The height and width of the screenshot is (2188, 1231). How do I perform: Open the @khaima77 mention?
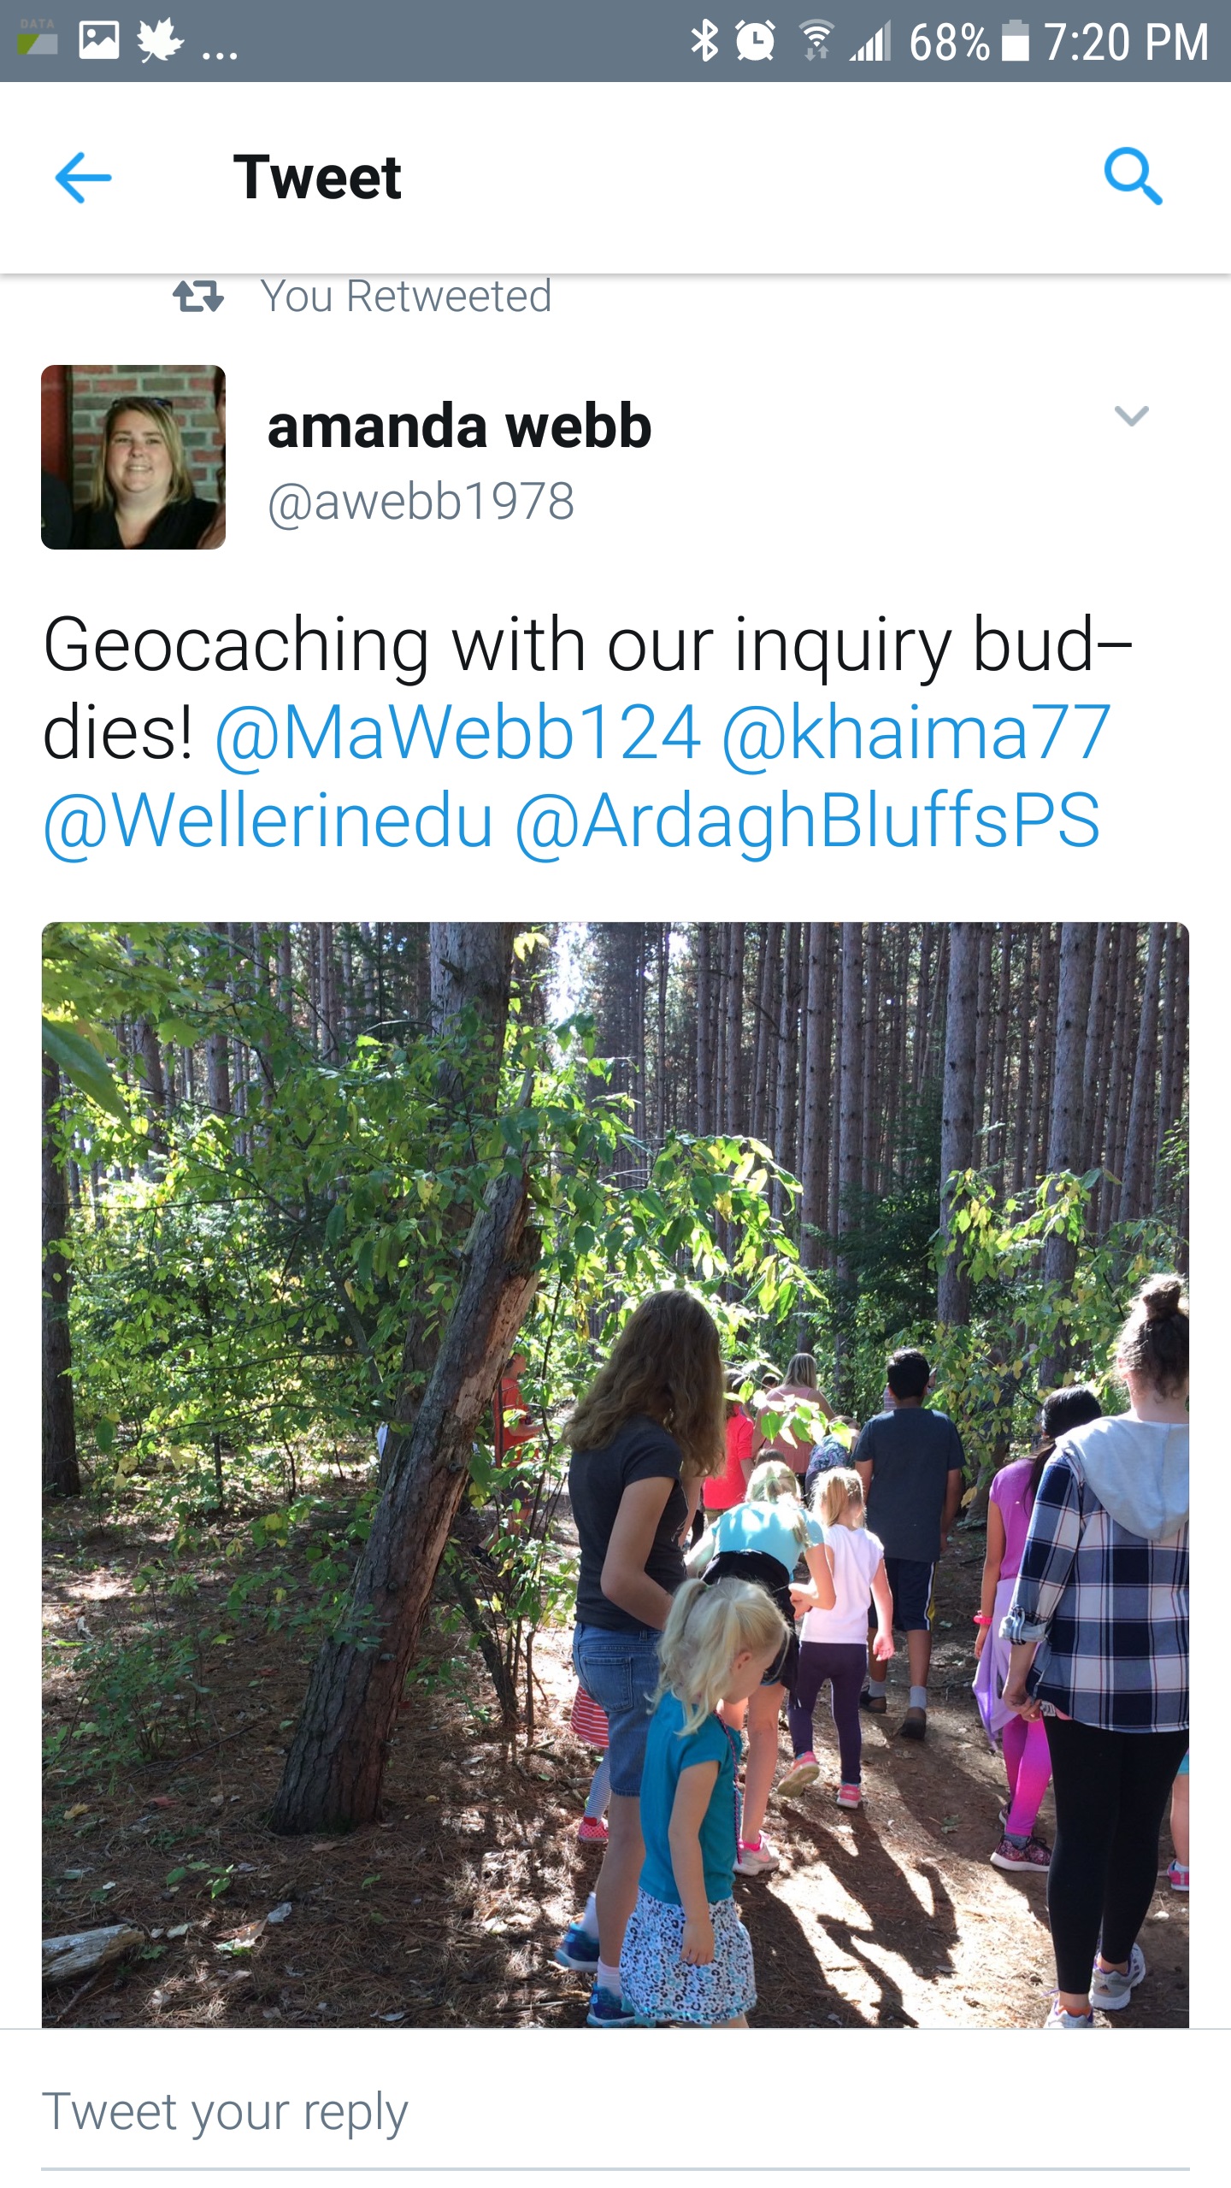coord(916,732)
